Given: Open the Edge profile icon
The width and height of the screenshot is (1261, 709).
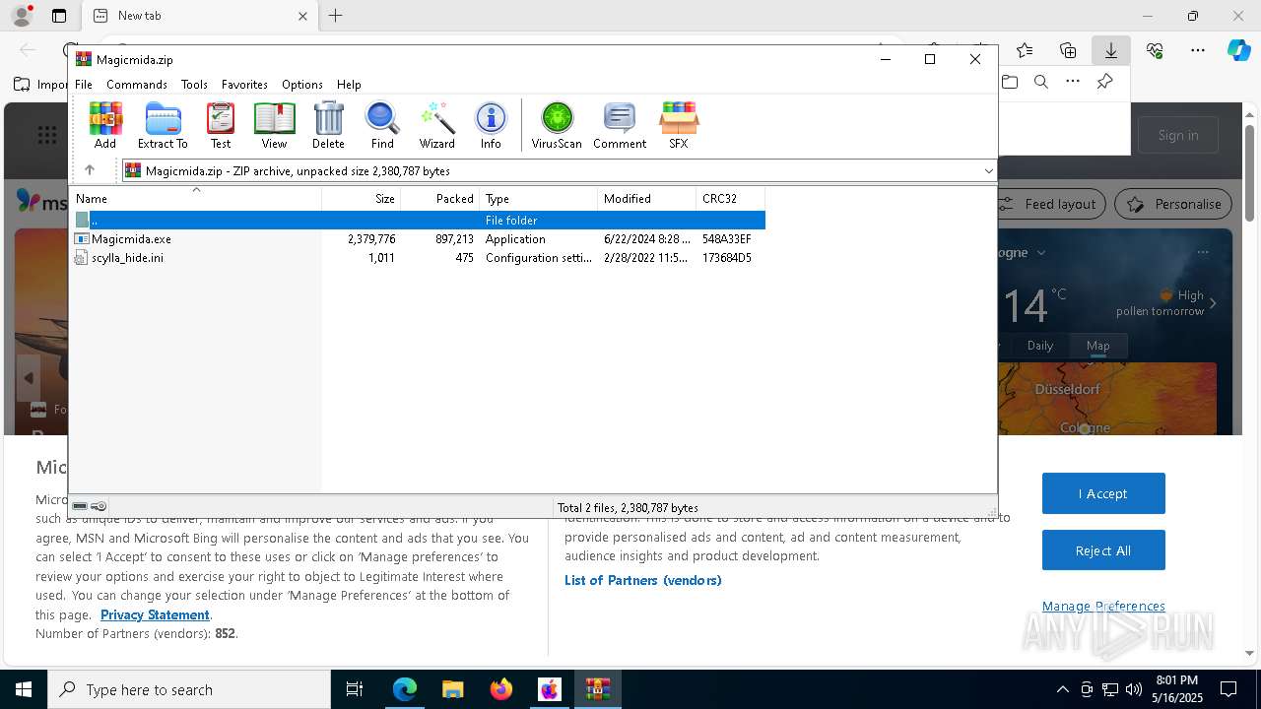Looking at the screenshot, I should (x=21, y=16).
